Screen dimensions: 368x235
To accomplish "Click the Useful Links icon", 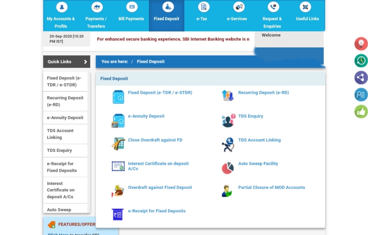I will pyautogui.click(x=305, y=7).
